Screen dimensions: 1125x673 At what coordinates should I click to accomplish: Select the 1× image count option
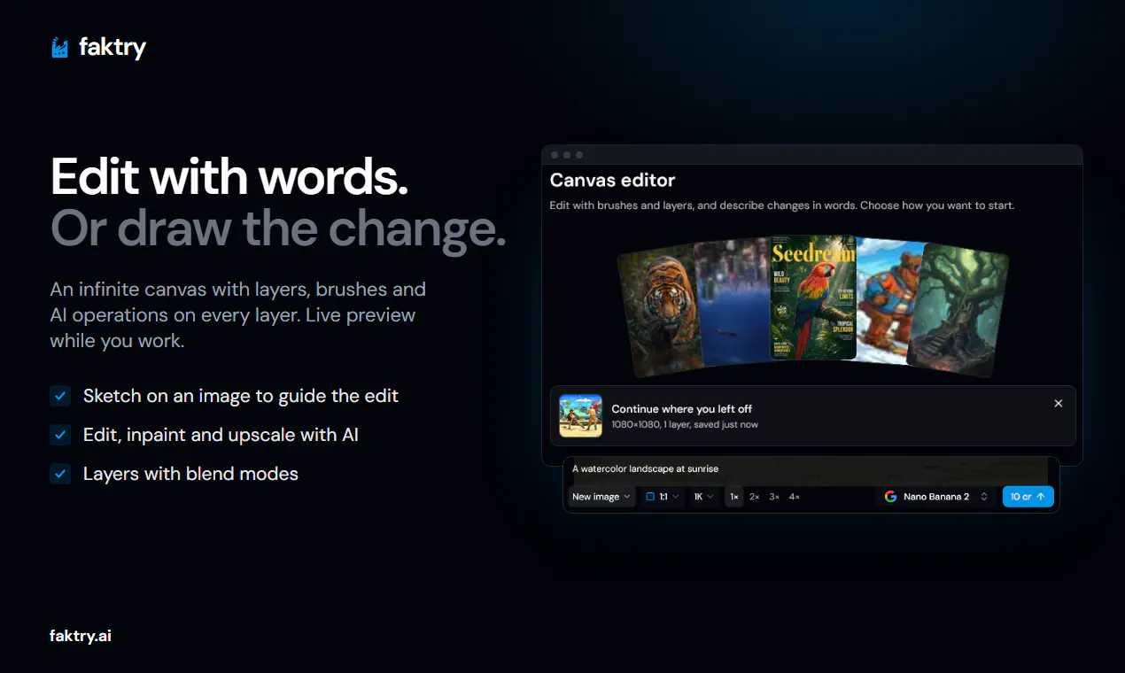(x=734, y=497)
